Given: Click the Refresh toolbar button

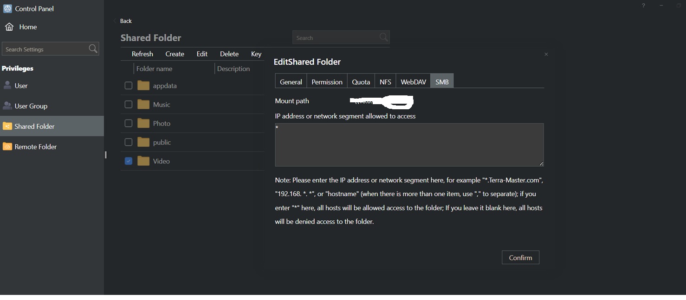Looking at the screenshot, I should pyautogui.click(x=142, y=54).
